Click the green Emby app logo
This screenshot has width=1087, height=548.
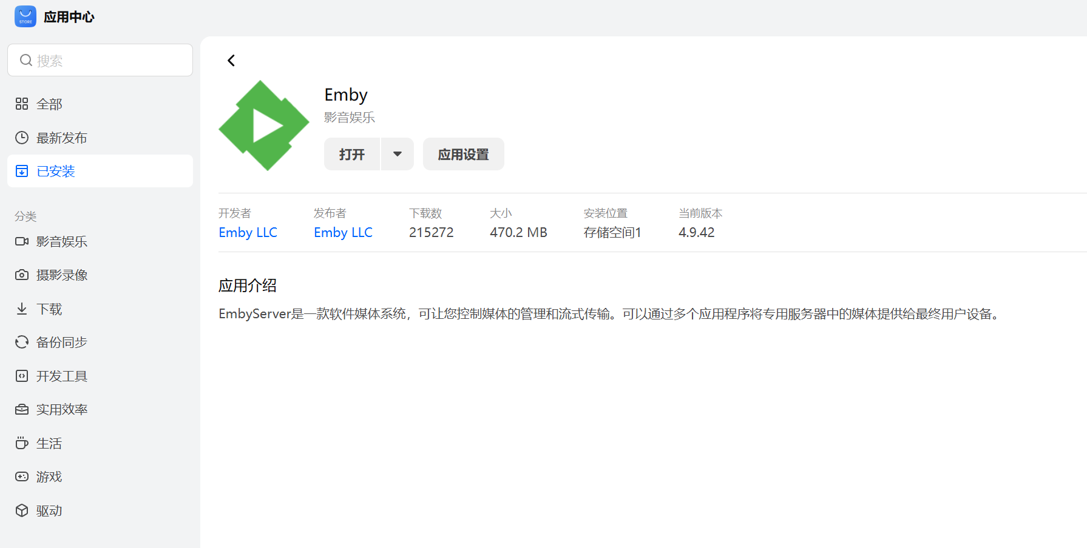pyautogui.click(x=264, y=125)
